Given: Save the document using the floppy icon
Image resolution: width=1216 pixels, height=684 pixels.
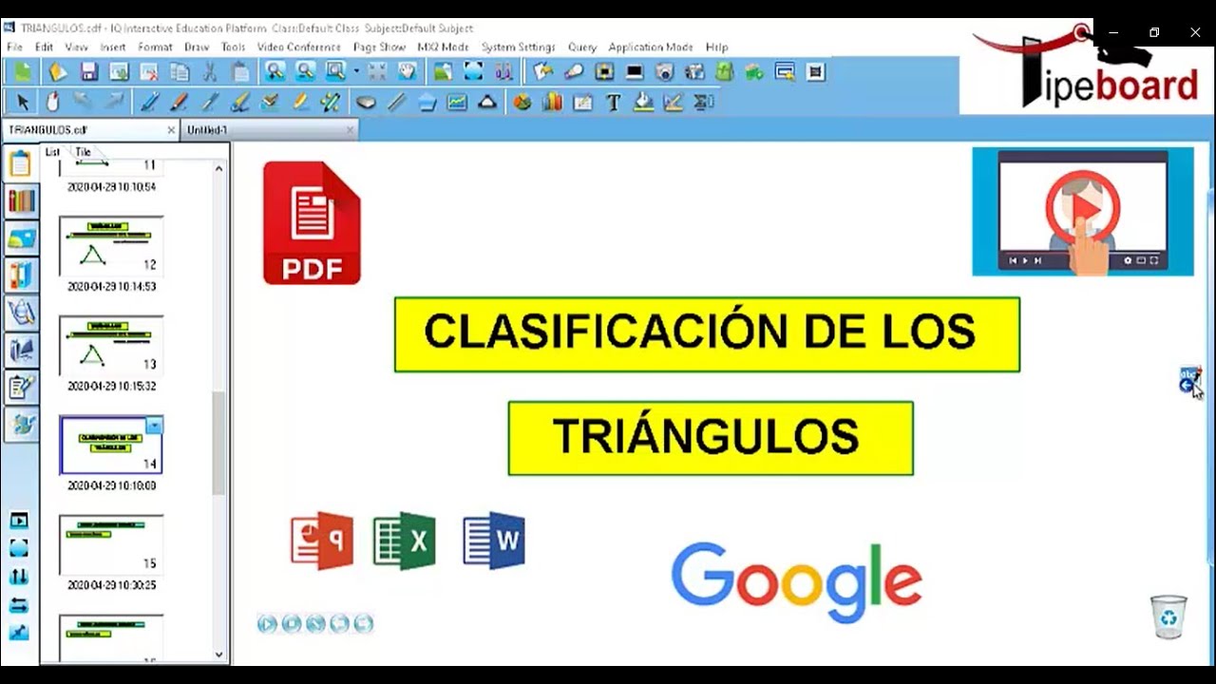Looking at the screenshot, I should pyautogui.click(x=88, y=71).
